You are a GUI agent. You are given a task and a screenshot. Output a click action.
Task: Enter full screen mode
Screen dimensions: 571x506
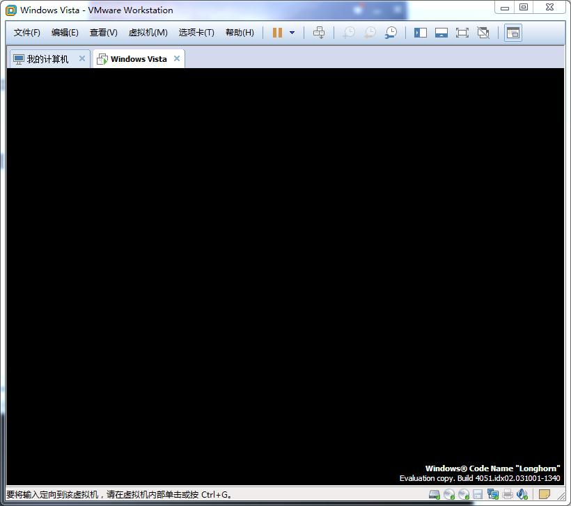[x=462, y=33]
